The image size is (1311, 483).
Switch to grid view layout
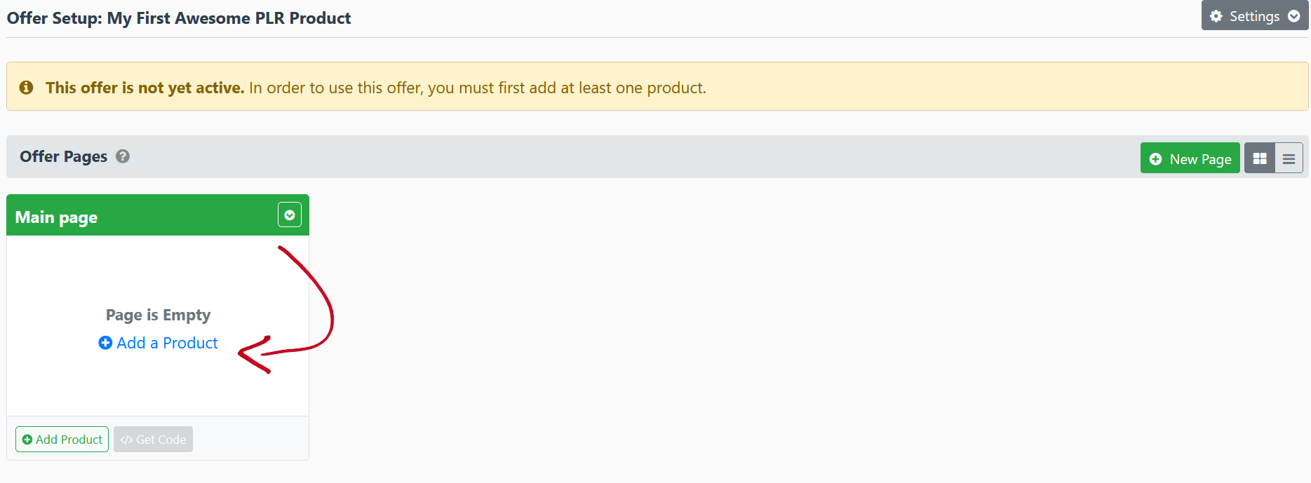pos(1260,158)
